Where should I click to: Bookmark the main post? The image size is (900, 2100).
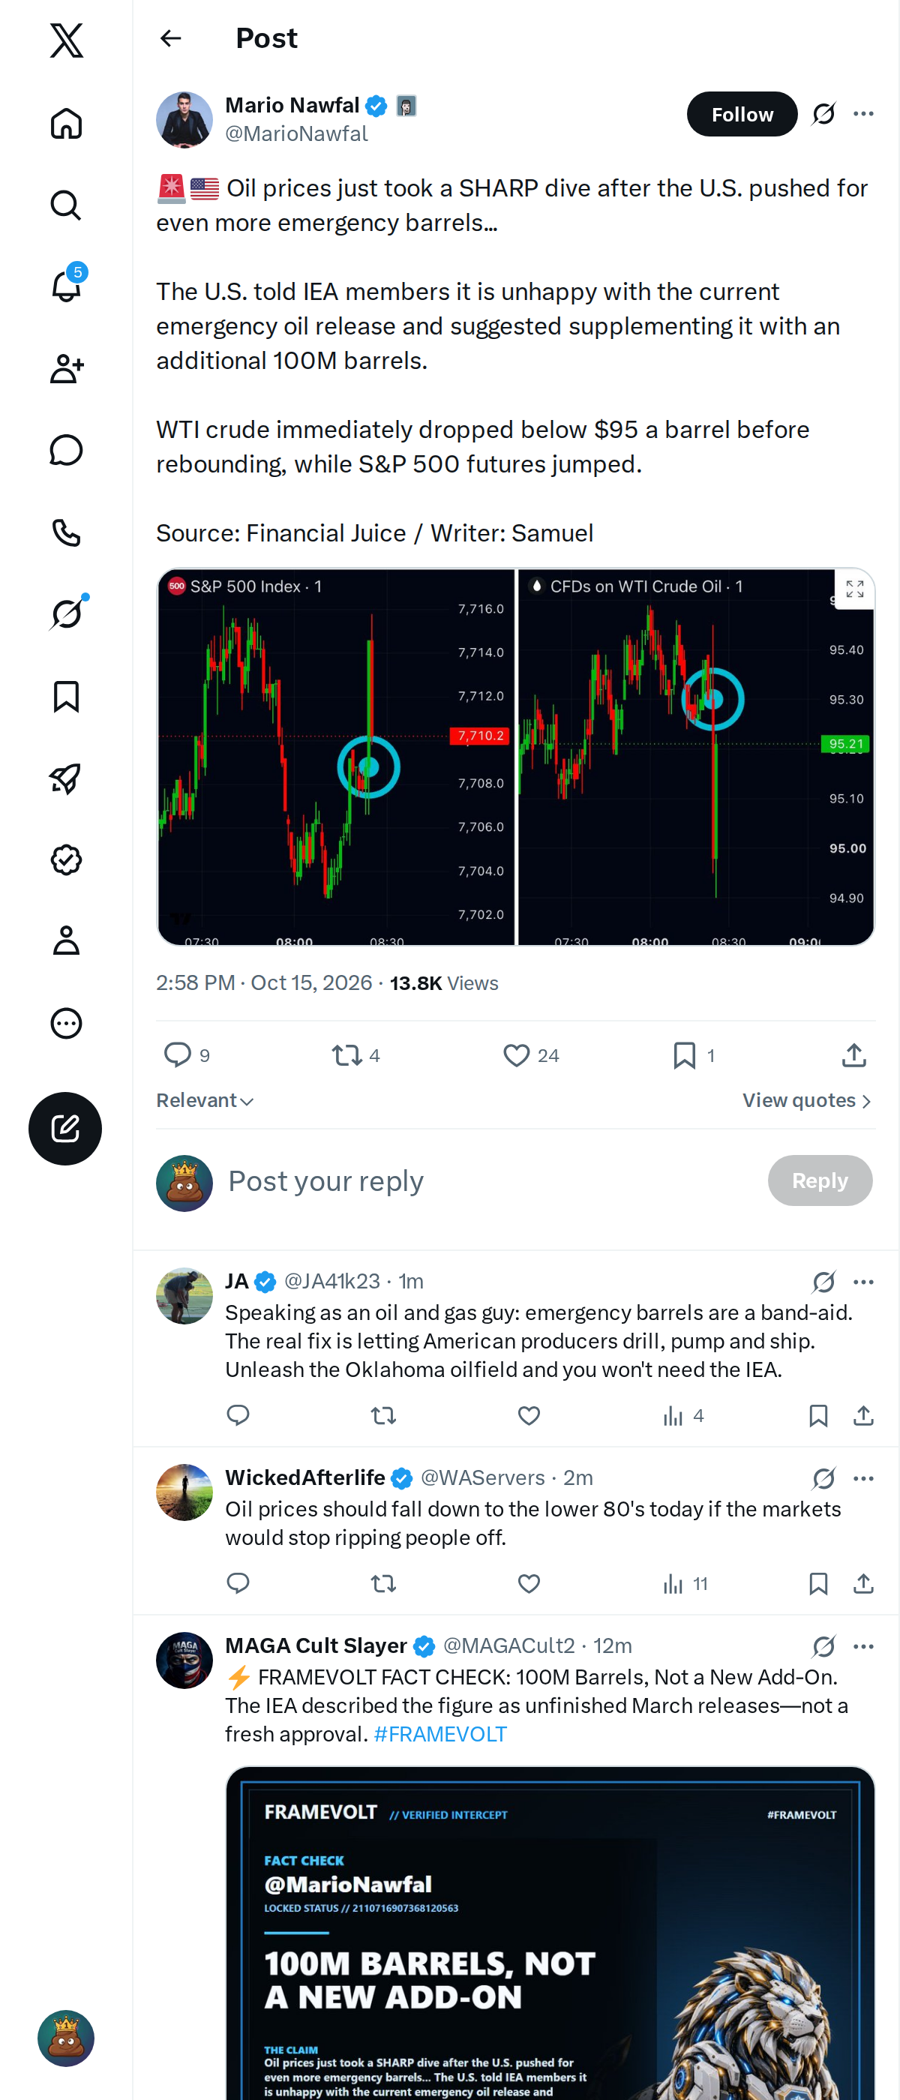[694, 1055]
